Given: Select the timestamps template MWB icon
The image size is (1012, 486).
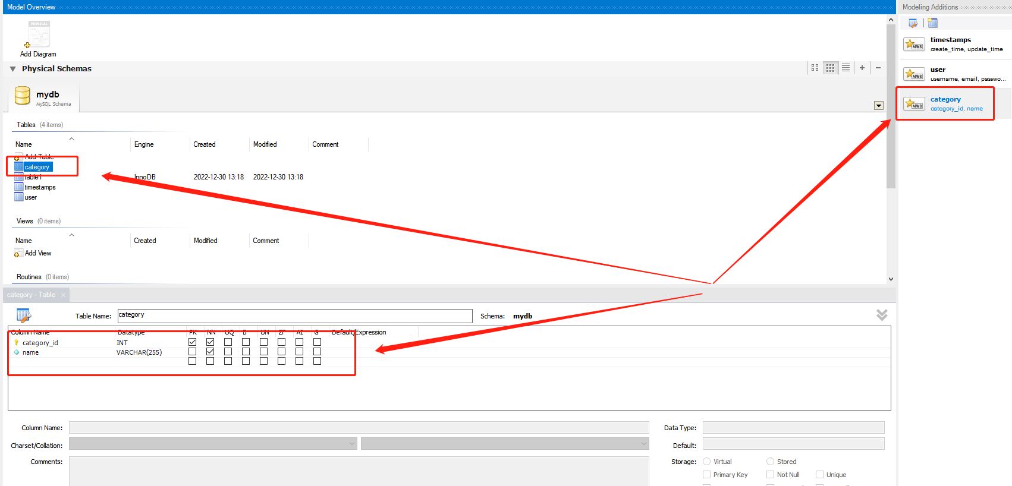Looking at the screenshot, I should click(914, 44).
